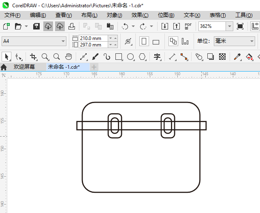Viewport: 260px width, 213px height.
Task: Expand the open-file dropdown arrow
Action: [26, 26]
